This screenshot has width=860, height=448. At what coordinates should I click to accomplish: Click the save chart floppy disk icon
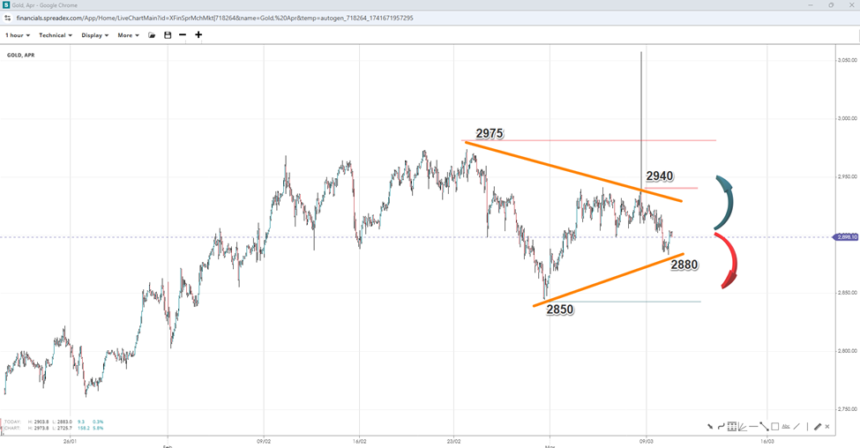coord(168,35)
